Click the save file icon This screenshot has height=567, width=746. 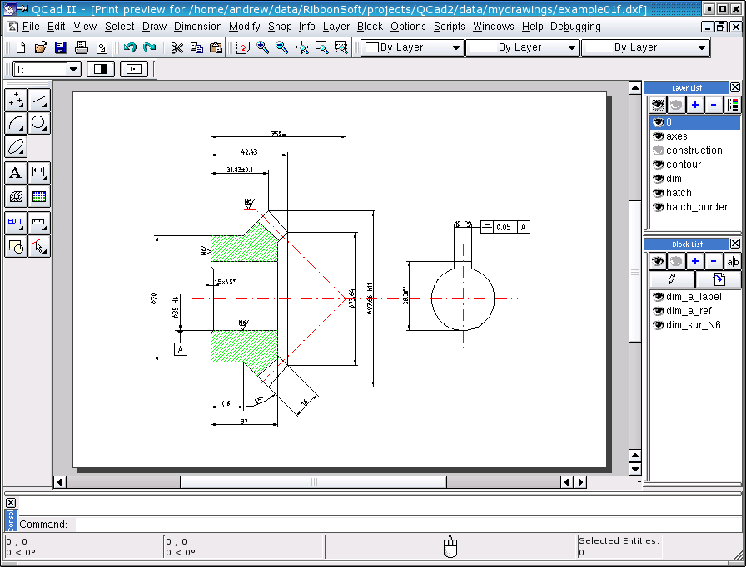61,47
